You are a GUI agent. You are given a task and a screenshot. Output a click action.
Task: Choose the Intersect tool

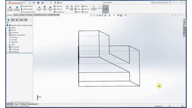coord(85,9)
